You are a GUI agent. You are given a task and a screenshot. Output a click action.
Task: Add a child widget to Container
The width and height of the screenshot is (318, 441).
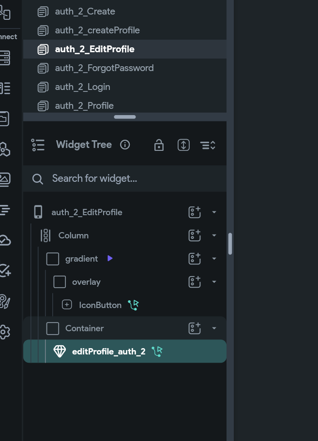tap(195, 328)
